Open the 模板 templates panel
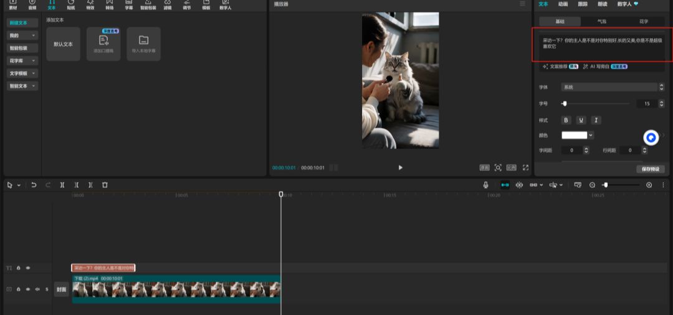 click(206, 5)
